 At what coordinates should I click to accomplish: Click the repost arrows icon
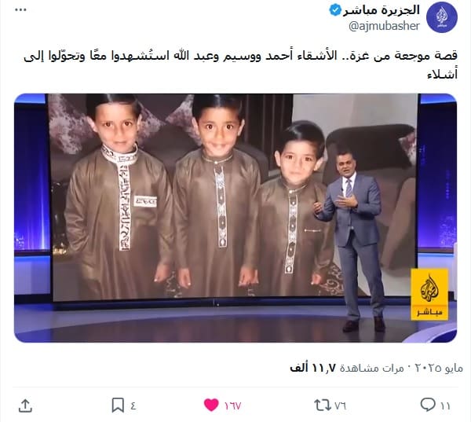(323, 405)
